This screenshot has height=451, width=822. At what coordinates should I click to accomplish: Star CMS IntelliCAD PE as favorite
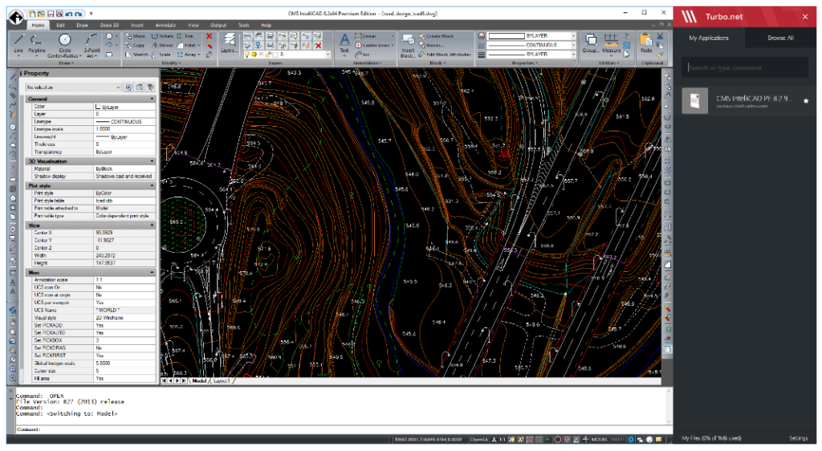click(x=805, y=101)
